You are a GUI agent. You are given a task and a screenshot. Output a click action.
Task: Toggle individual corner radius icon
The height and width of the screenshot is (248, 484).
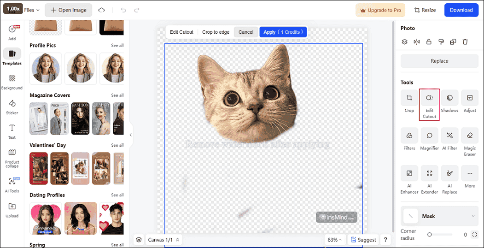point(474,235)
